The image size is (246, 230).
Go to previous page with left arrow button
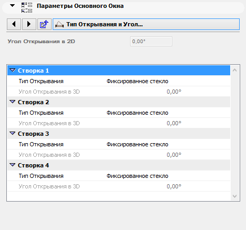pyautogui.click(x=14, y=24)
